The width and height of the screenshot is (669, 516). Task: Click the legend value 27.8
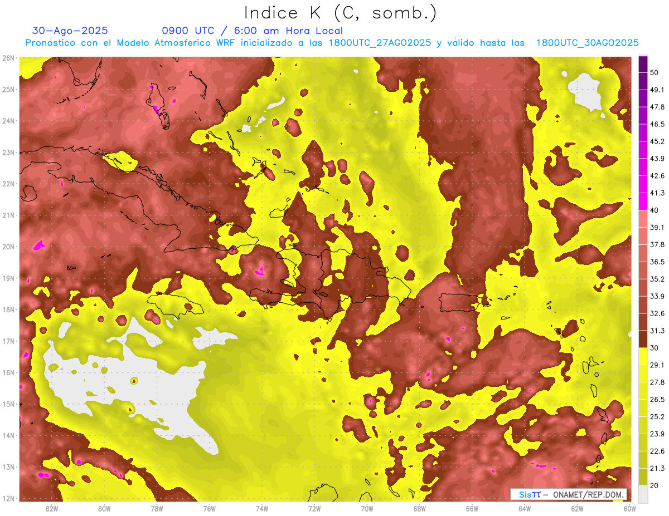click(657, 382)
